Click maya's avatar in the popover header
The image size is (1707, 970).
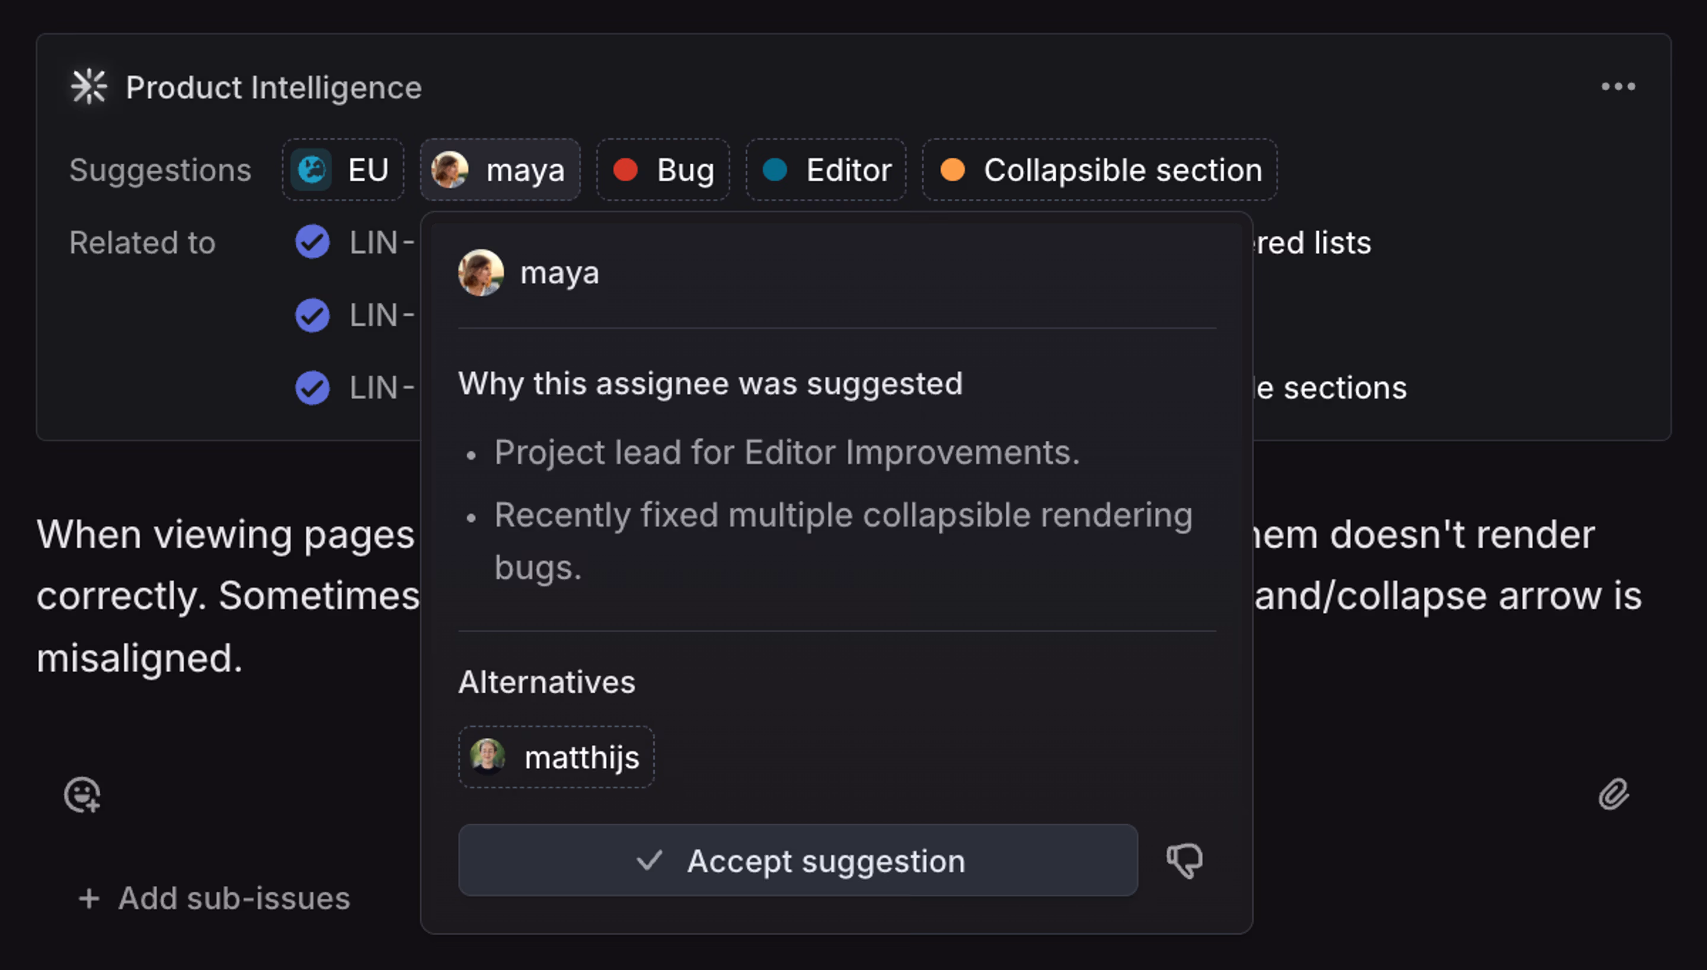click(x=480, y=273)
